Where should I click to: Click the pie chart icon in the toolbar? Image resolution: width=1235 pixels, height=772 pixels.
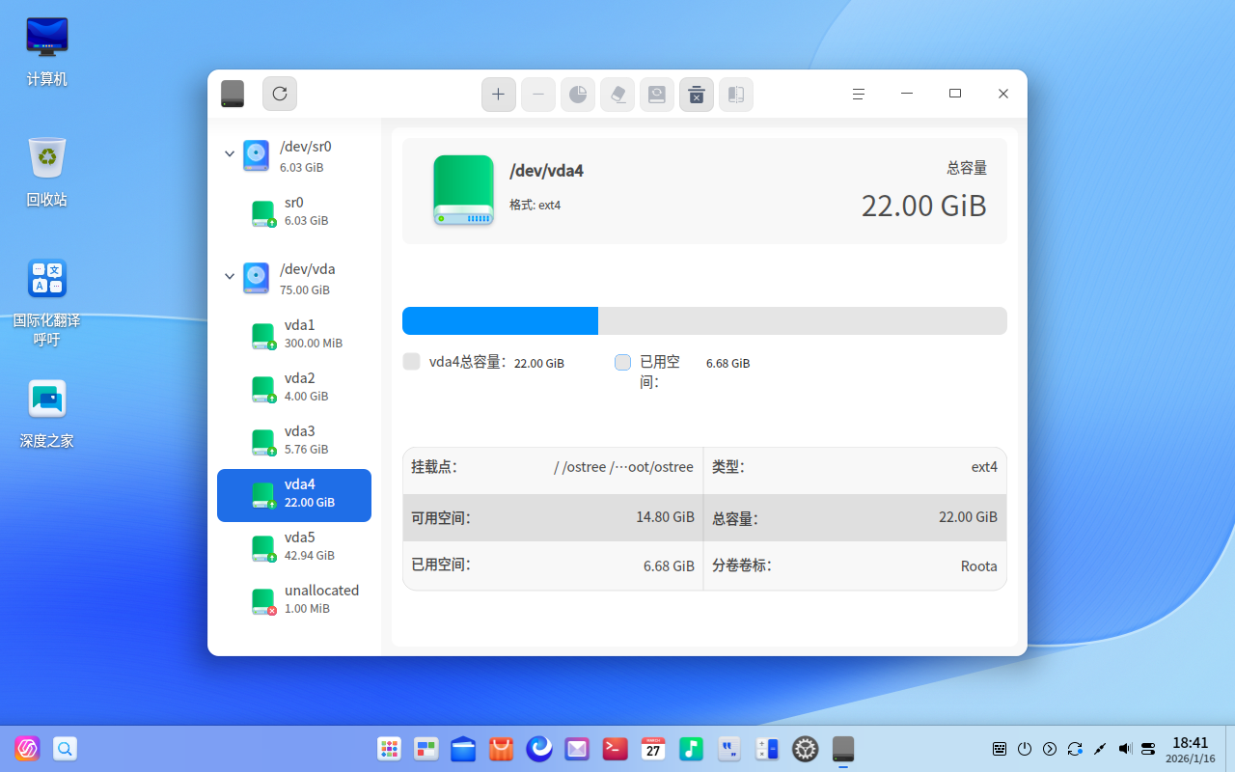pos(578,95)
